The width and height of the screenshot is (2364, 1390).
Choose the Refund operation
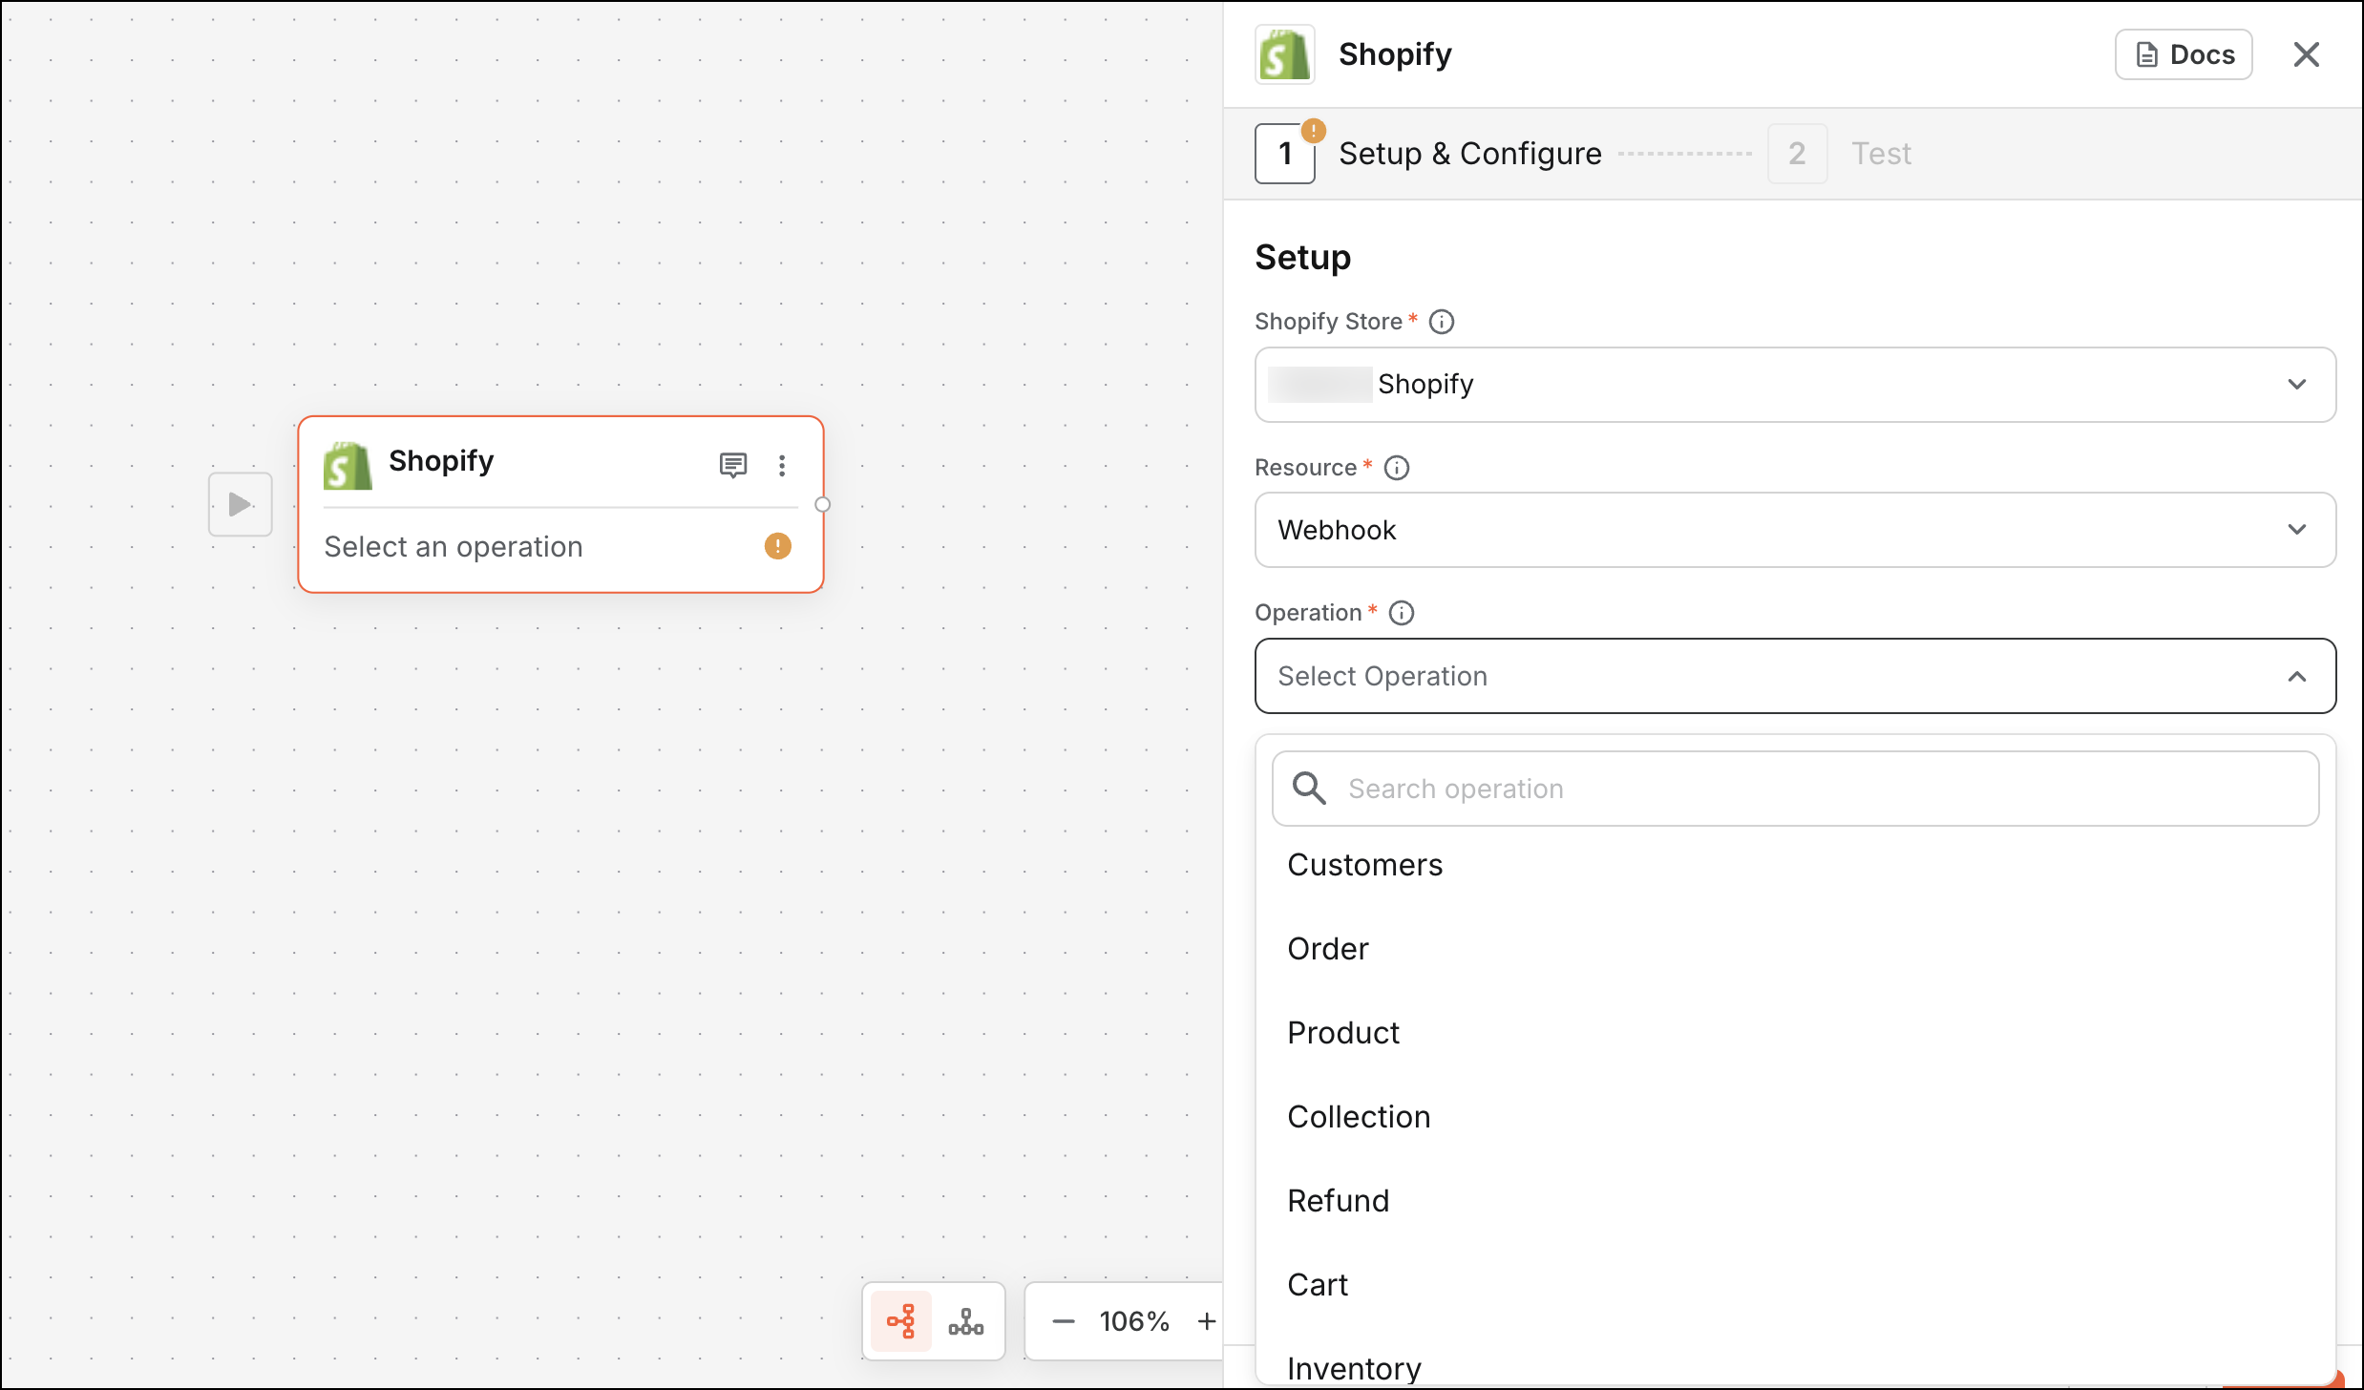tap(1795, 1201)
